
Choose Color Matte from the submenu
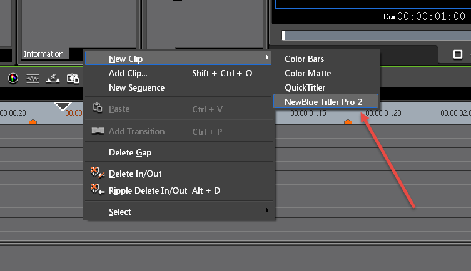[307, 74]
